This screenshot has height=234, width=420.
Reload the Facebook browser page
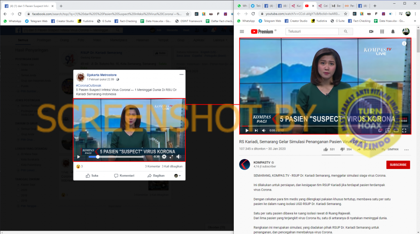pyautogui.click(x=20, y=14)
